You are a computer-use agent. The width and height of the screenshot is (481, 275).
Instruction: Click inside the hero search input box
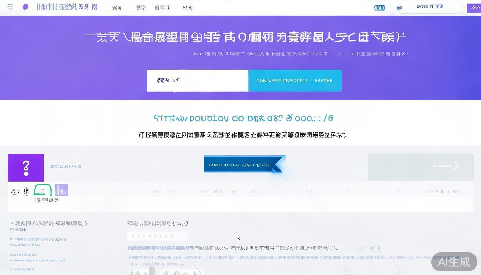[198, 81]
